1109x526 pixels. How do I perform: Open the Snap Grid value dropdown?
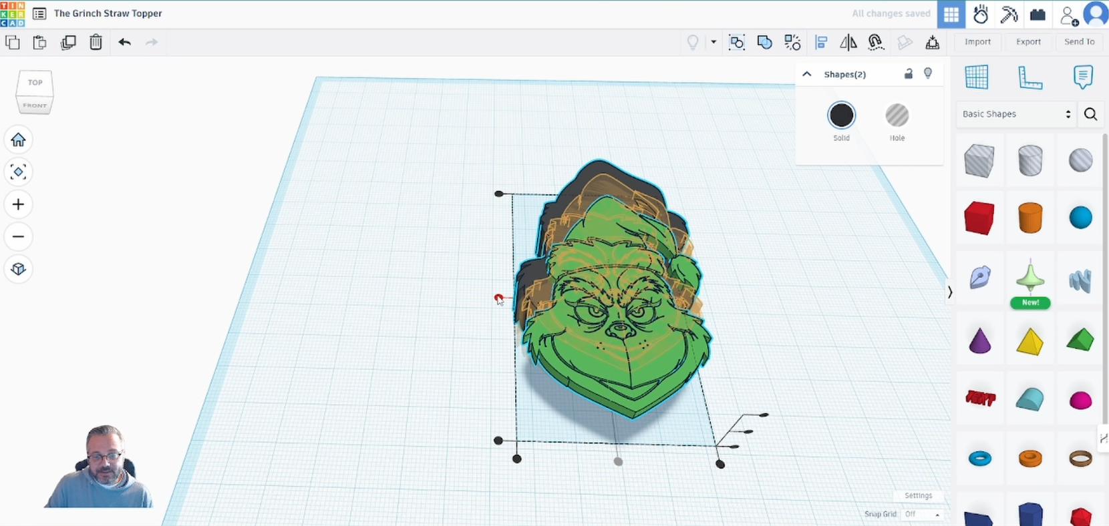[x=922, y=515]
